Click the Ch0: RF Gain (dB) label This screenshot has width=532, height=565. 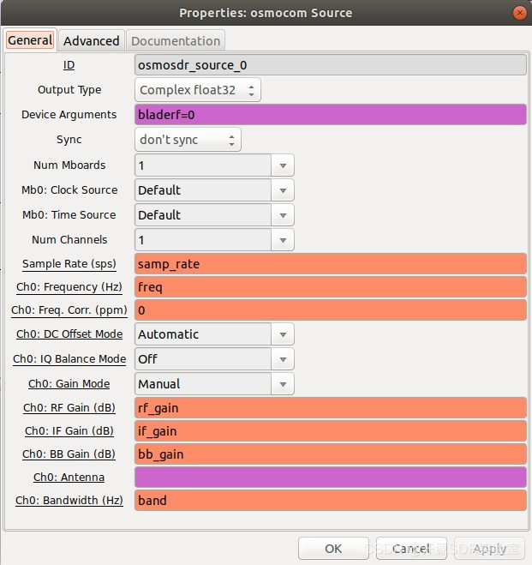69,408
